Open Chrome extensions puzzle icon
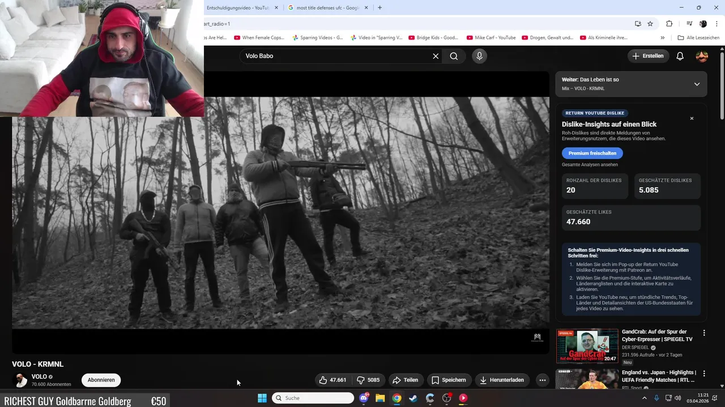Image resolution: width=725 pixels, height=407 pixels. [x=669, y=24]
